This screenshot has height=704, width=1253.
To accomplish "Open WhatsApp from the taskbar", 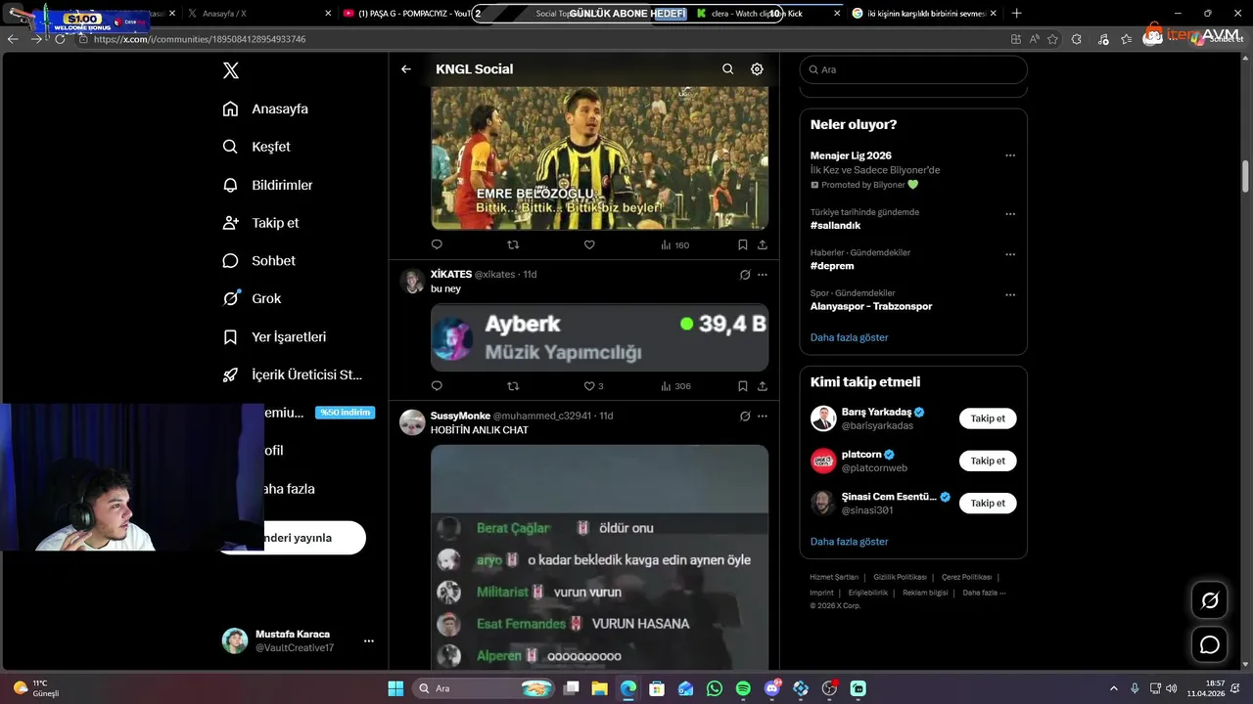I will [x=715, y=688].
